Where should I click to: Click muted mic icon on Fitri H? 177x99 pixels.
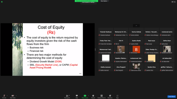click(x=114, y=44)
